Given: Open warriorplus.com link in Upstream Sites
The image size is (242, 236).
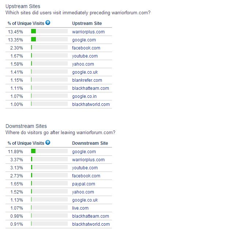Looking at the screenshot, I should tap(88, 32).
